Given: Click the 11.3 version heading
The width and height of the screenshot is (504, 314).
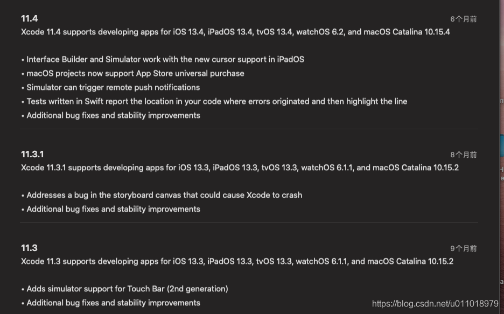Looking at the screenshot, I should click(x=29, y=248).
